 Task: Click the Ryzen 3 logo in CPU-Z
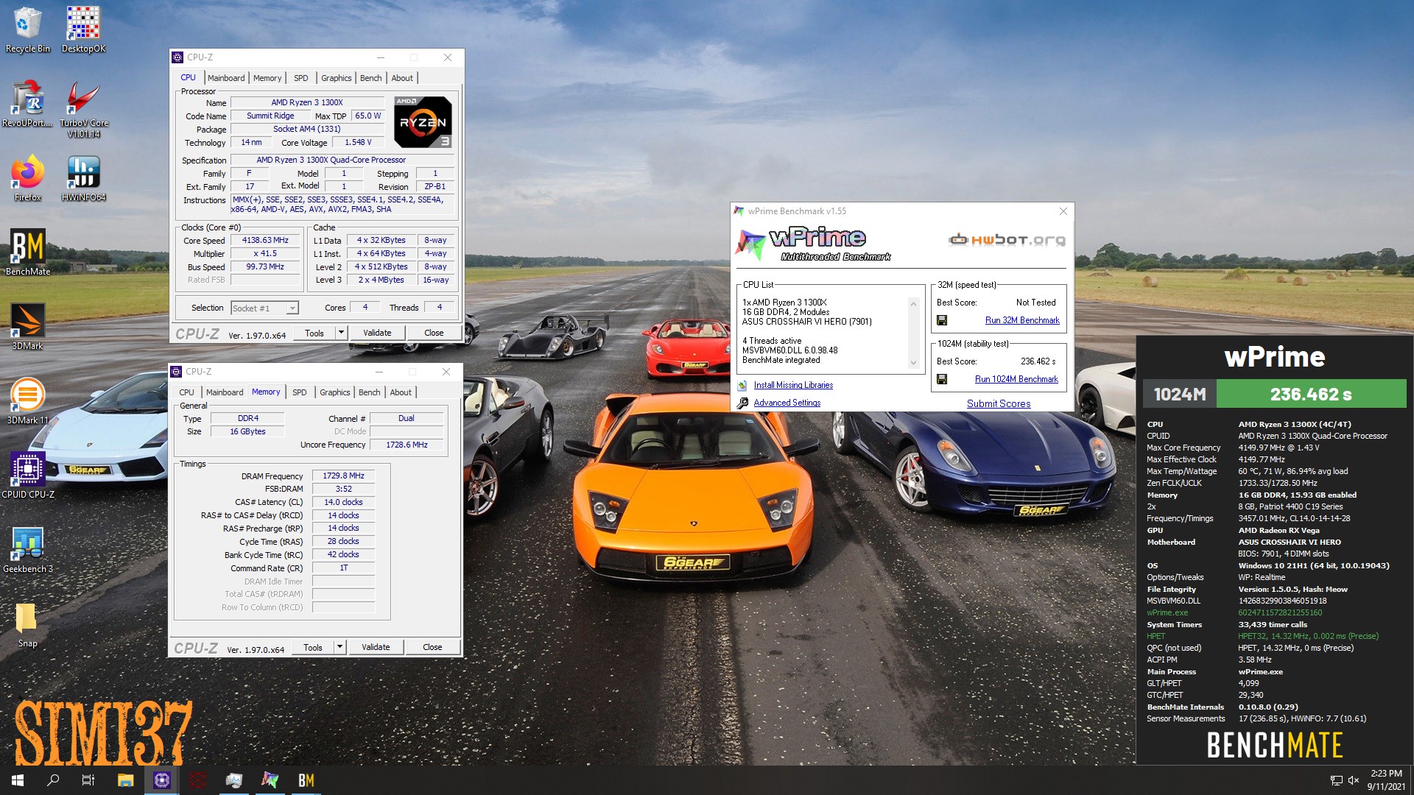pos(423,121)
